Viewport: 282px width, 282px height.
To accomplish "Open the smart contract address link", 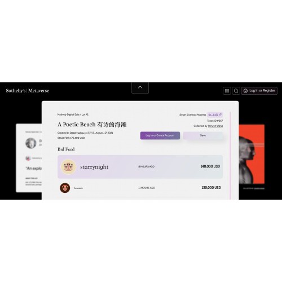I will point(213,114).
